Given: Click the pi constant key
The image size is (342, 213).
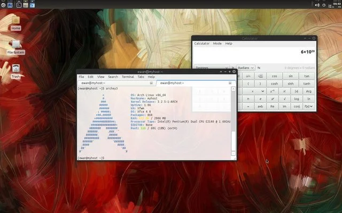Looking at the screenshot, I should pos(248,99).
